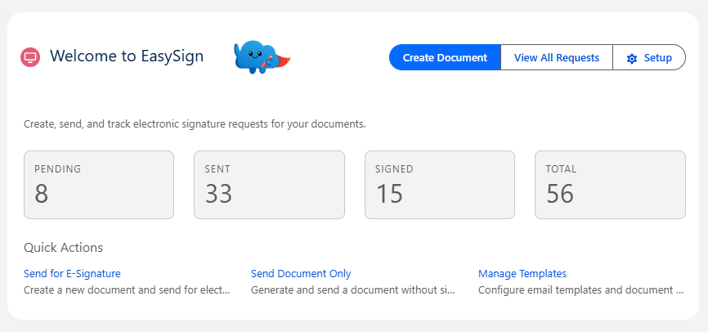The height and width of the screenshot is (332, 708).
Task: Select the Total count card showing 56
Action: click(610, 185)
